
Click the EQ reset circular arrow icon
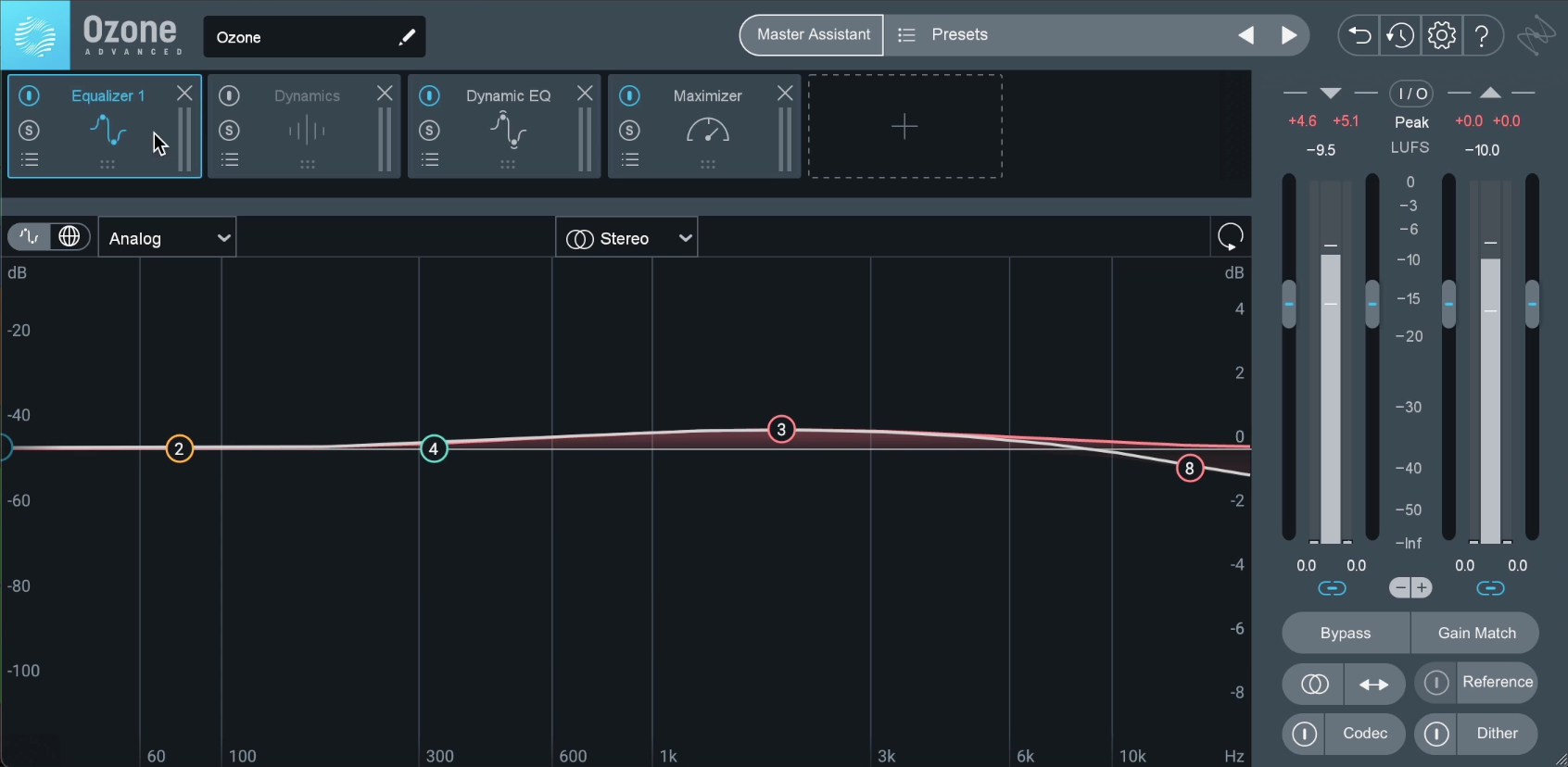(x=1231, y=237)
